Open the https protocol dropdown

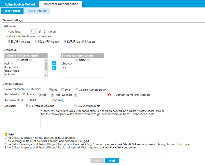pos(47,95)
